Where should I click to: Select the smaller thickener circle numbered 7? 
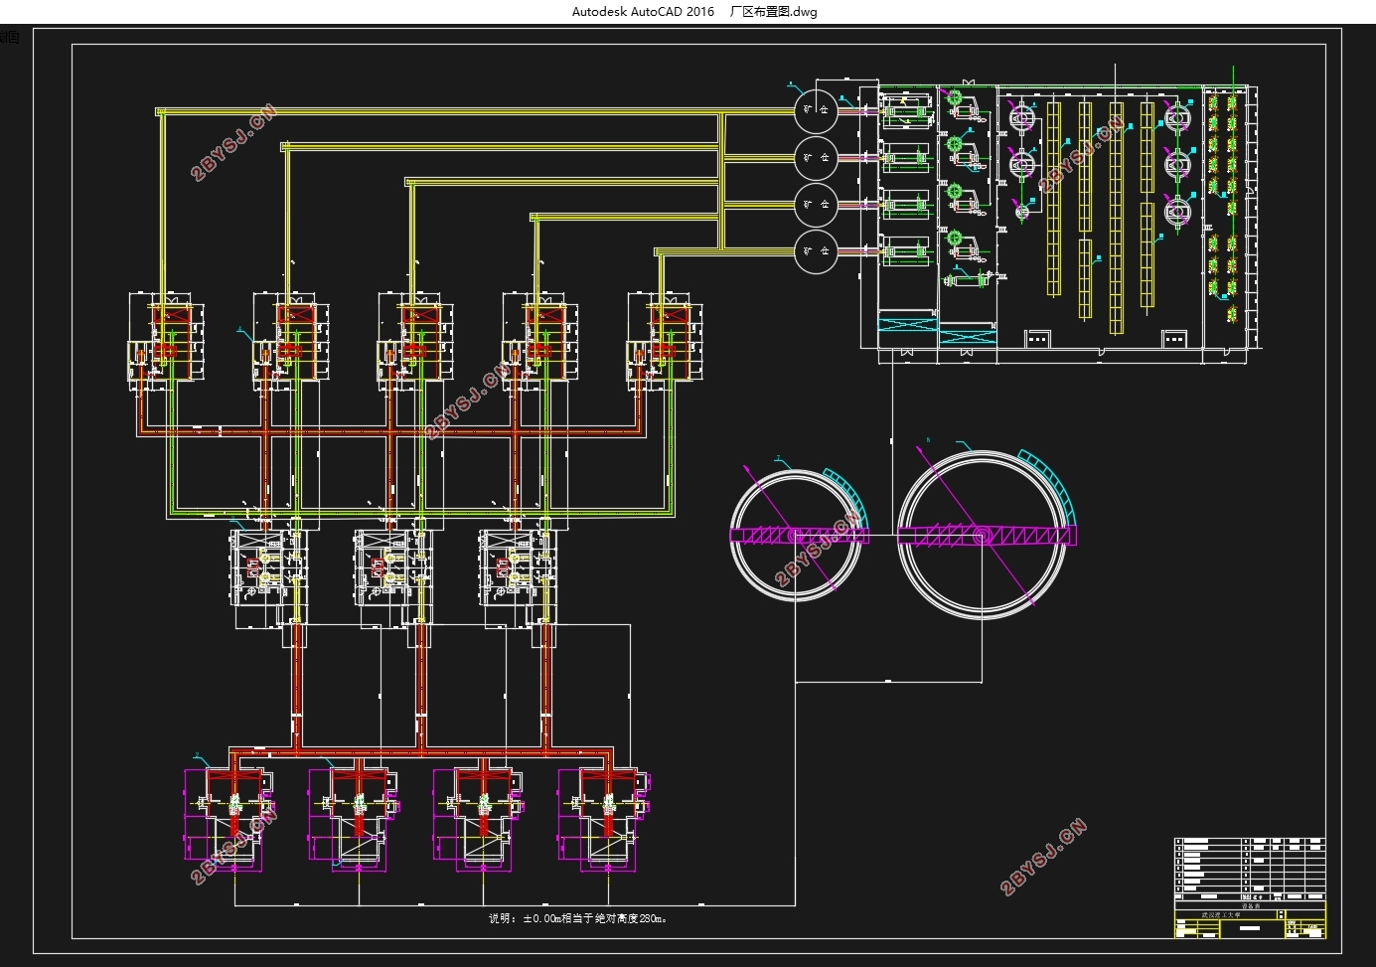click(796, 535)
